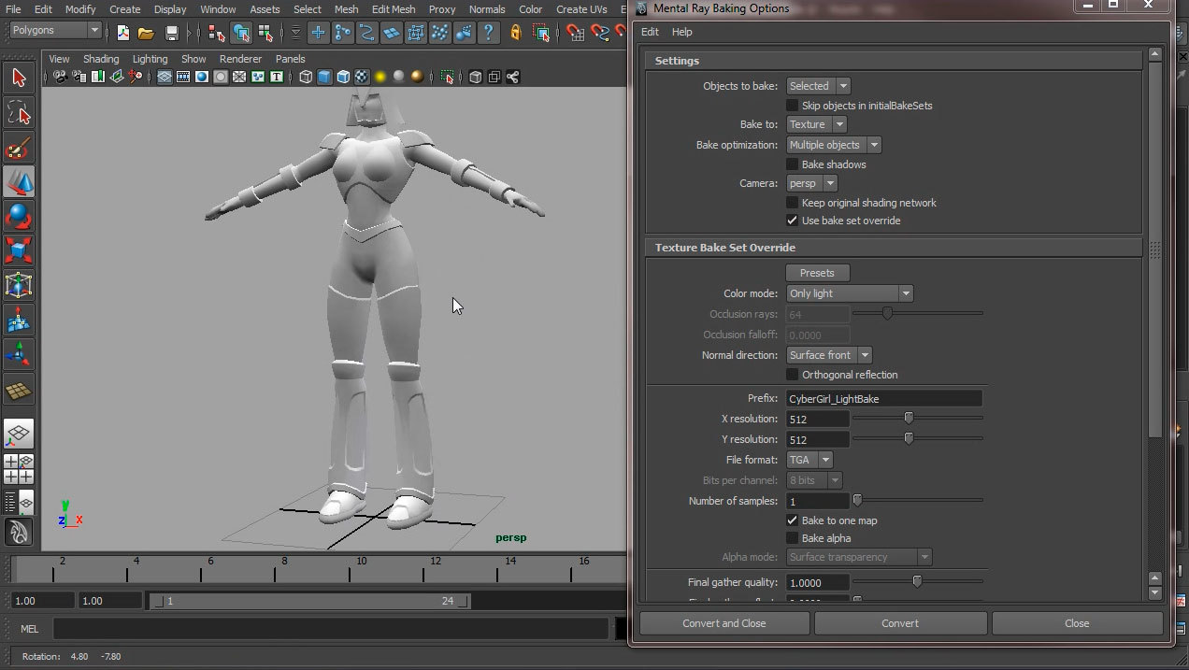Uncheck Use bake set override
The height and width of the screenshot is (670, 1189).
tap(793, 221)
